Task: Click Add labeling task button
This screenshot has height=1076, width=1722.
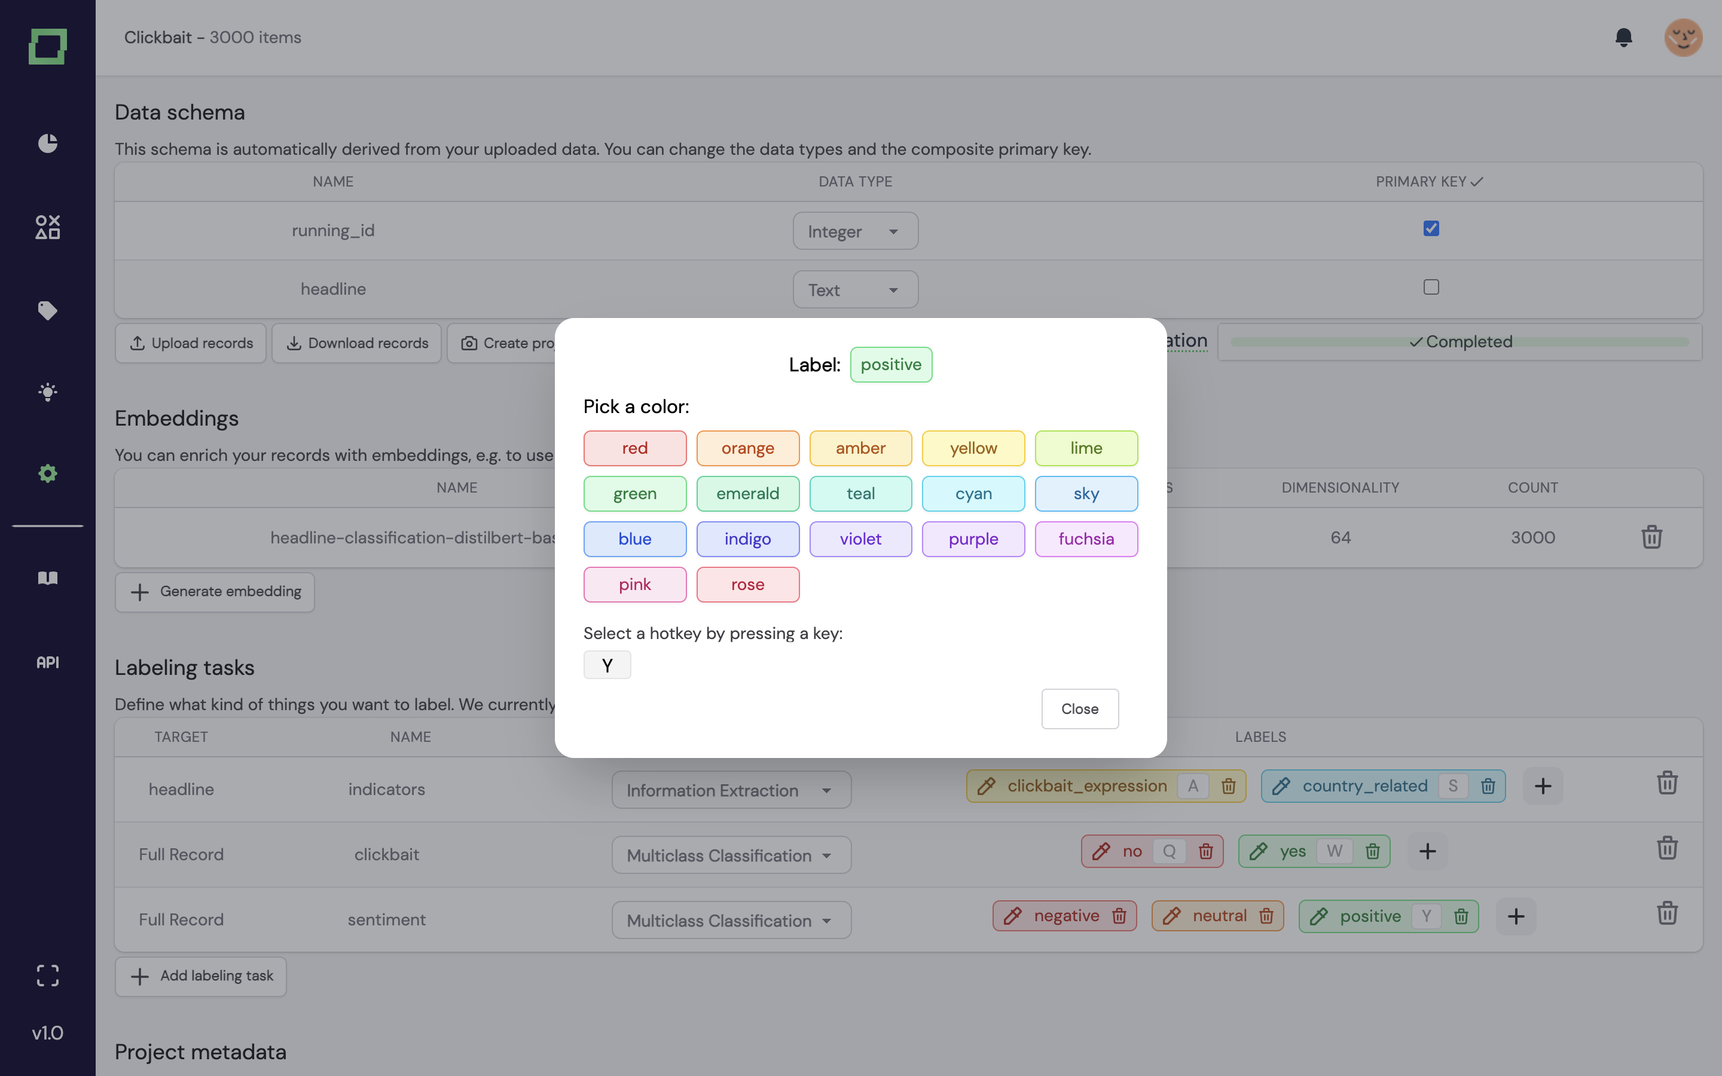Action: [x=201, y=976]
